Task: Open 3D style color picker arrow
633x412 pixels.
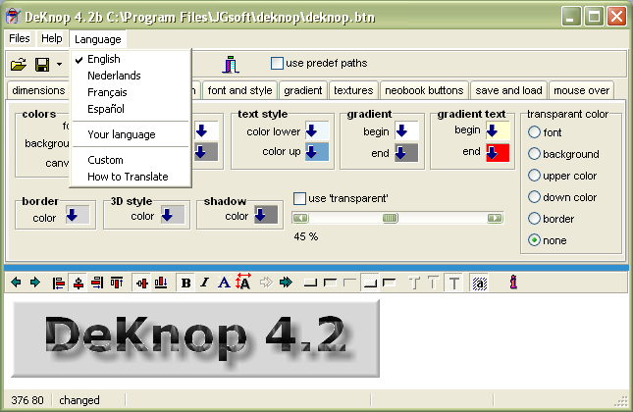Action: tap(167, 214)
